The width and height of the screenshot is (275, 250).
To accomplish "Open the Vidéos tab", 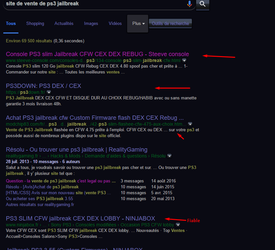I will coord(115,24).
